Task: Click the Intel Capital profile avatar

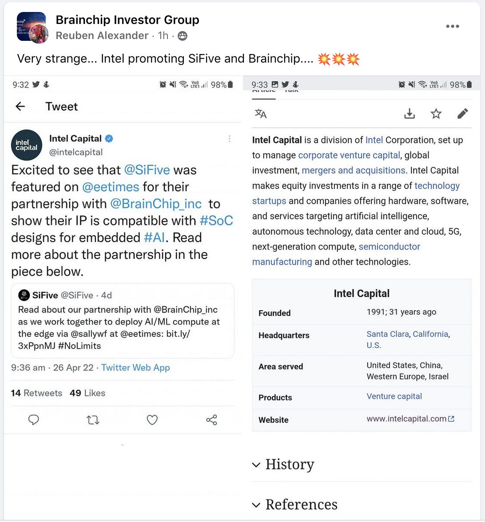Action: click(27, 145)
